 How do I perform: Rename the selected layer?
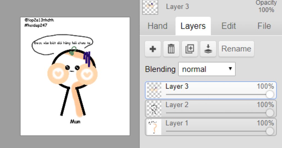236,49
